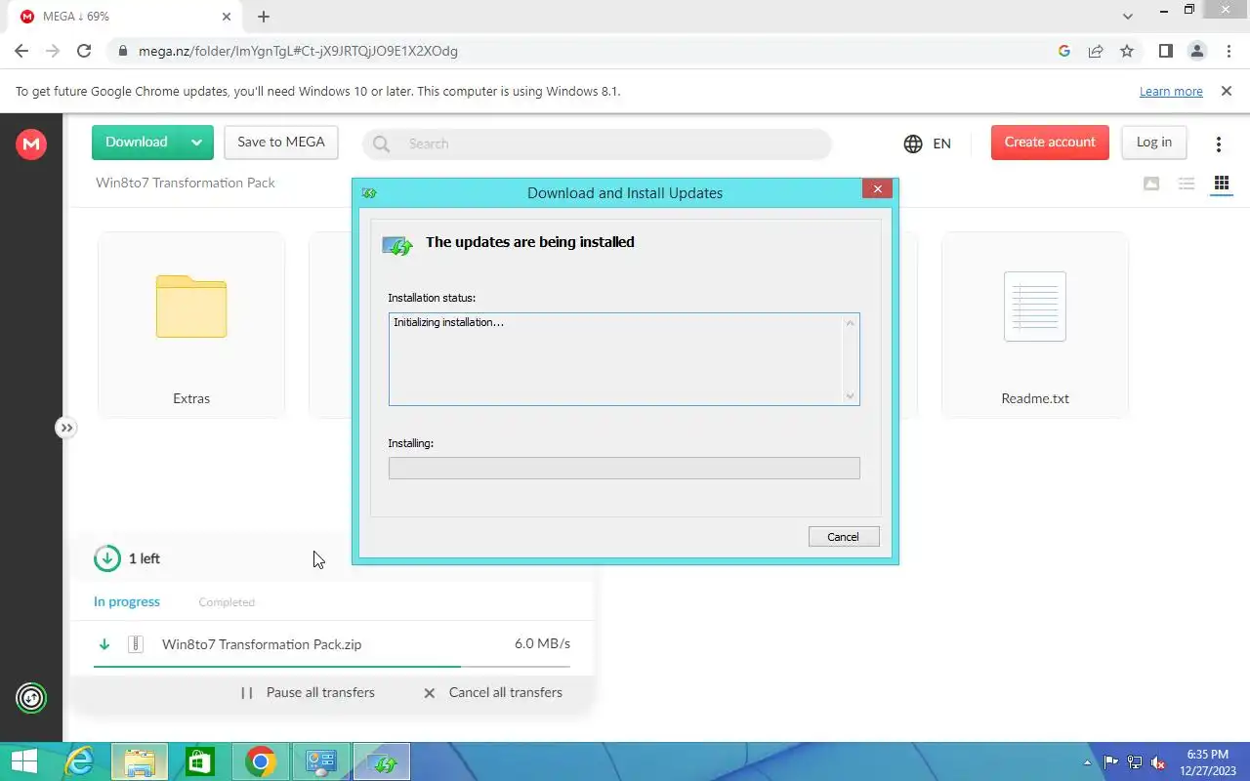Click the 1 left download indicator icon

point(106,558)
